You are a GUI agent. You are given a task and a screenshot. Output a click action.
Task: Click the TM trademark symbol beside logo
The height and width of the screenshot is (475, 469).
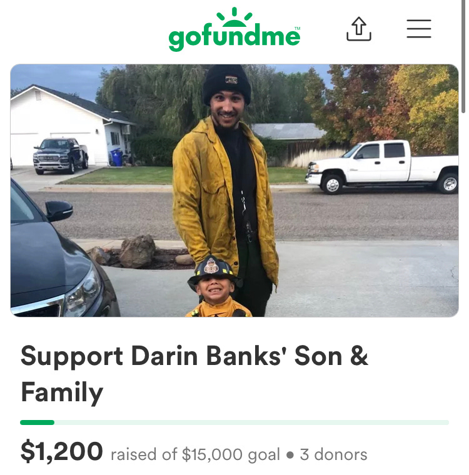pyautogui.click(x=298, y=28)
